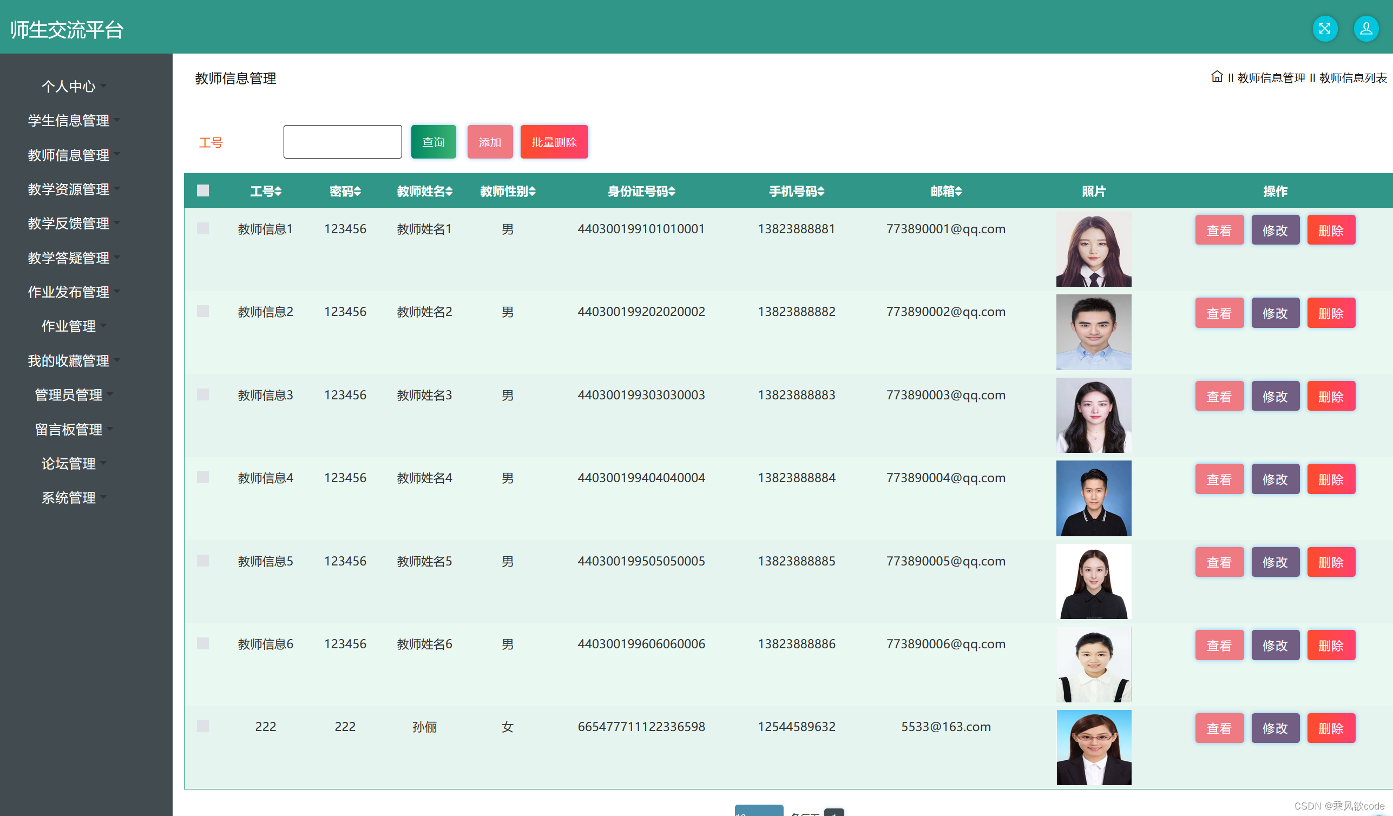Sort table by 工号 column arrows
The height and width of the screenshot is (816, 1393).
click(x=278, y=192)
